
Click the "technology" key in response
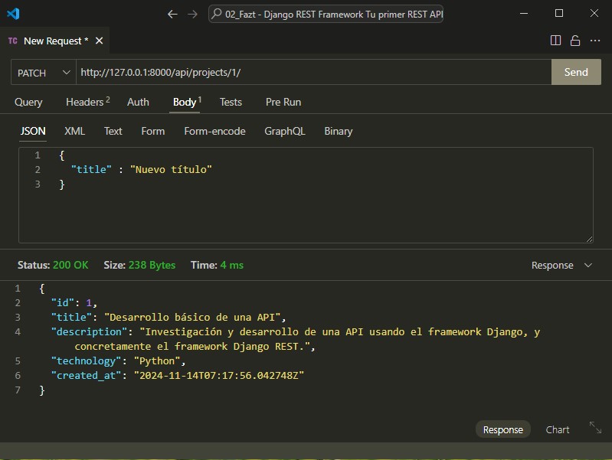(87, 361)
